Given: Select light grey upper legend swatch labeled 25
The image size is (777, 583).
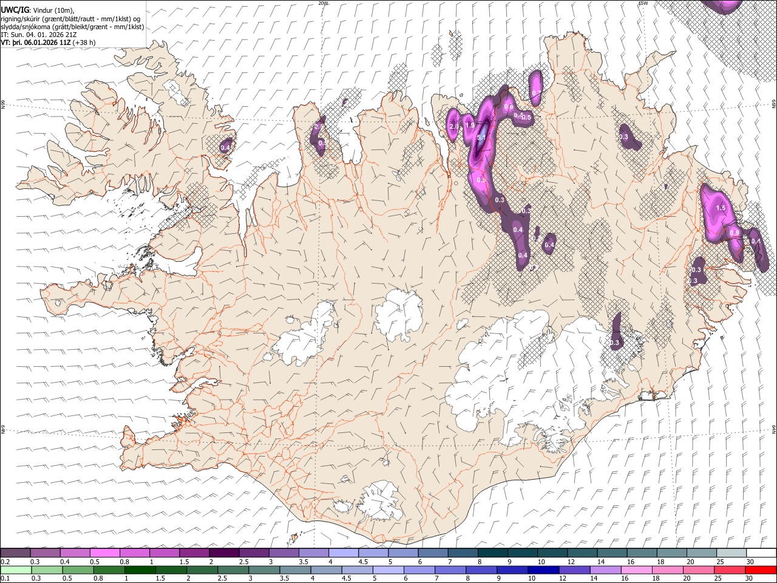Looking at the screenshot, I should tap(731, 553).
